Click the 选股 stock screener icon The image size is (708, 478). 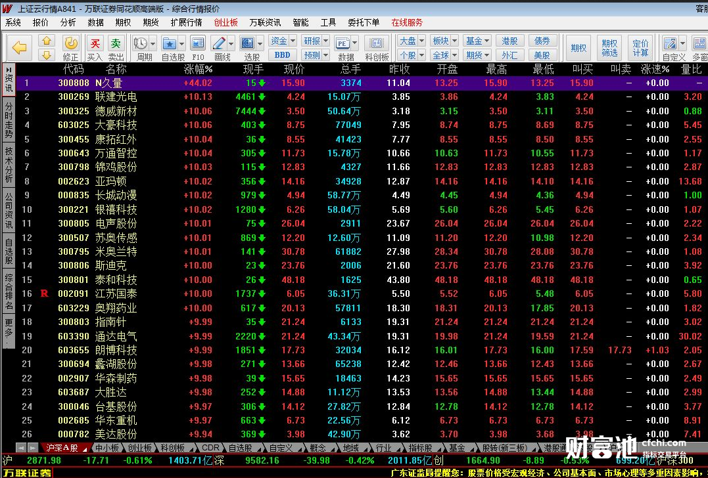tap(247, 43)
